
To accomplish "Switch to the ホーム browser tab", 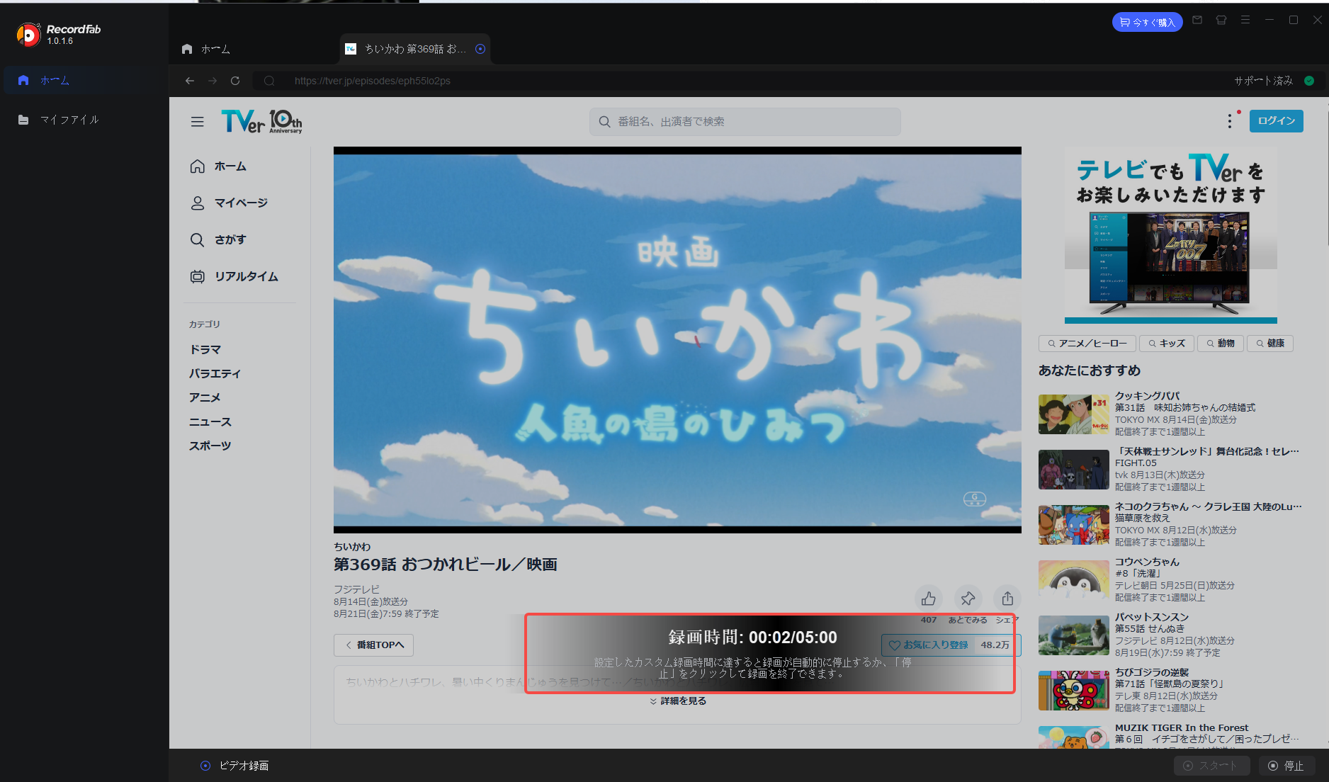I will 206,49.
